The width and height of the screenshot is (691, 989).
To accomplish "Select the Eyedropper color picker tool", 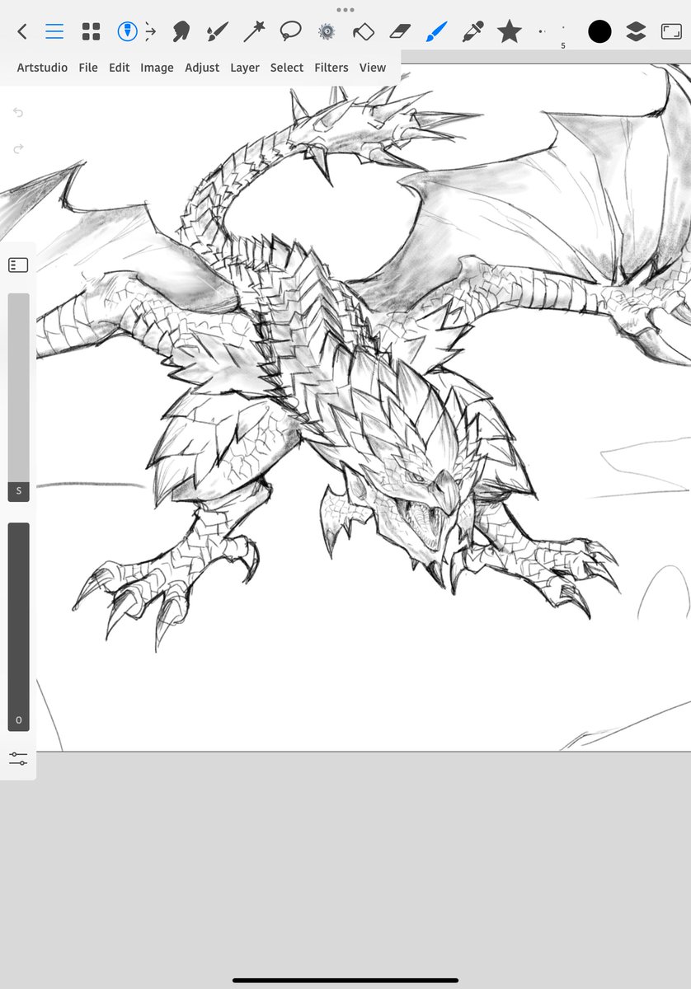I will click(x=472, y=32).
